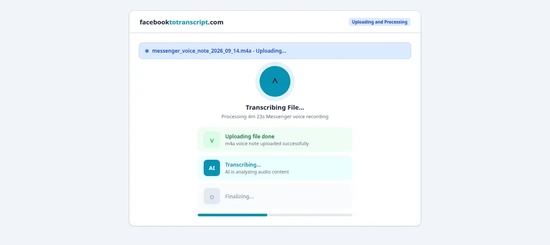
Task: Click the teal AI icon
Action: coord(212,168)
